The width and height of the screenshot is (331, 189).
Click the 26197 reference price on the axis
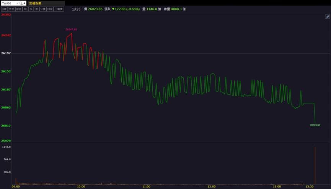coord(6,53)
